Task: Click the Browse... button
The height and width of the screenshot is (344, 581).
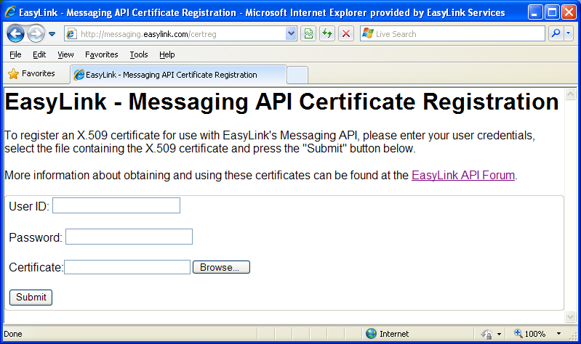Action: click(x=221, y=267)
